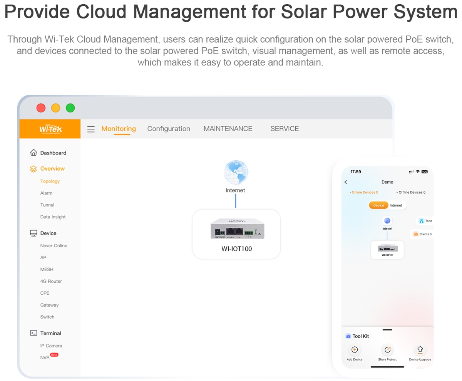This screenshot has width=462, height=381.
Task: Tap the Add Device plus icon
Action: pyautogui.click(x=355, y=350)
